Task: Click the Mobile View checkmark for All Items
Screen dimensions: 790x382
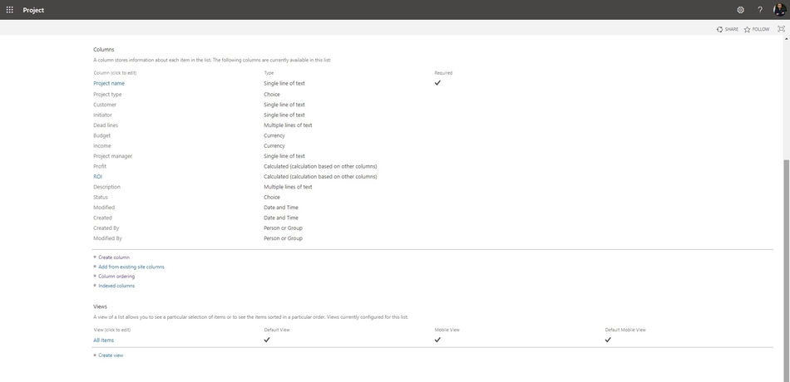Action: click(437, 340)
